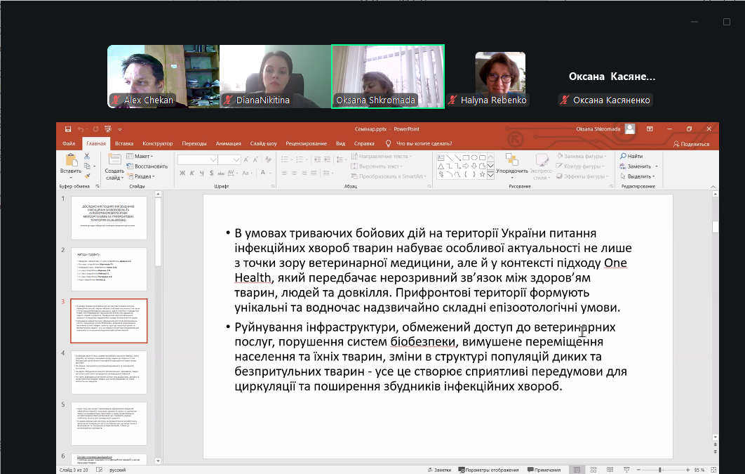Click the Save icon in quick access toolbar
This screenshot has width=745, height=474.
pos(67,129)
